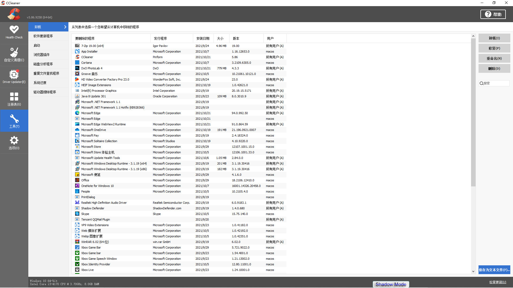Click the 7-Zip program icon
513x288 pixels.
77,46
